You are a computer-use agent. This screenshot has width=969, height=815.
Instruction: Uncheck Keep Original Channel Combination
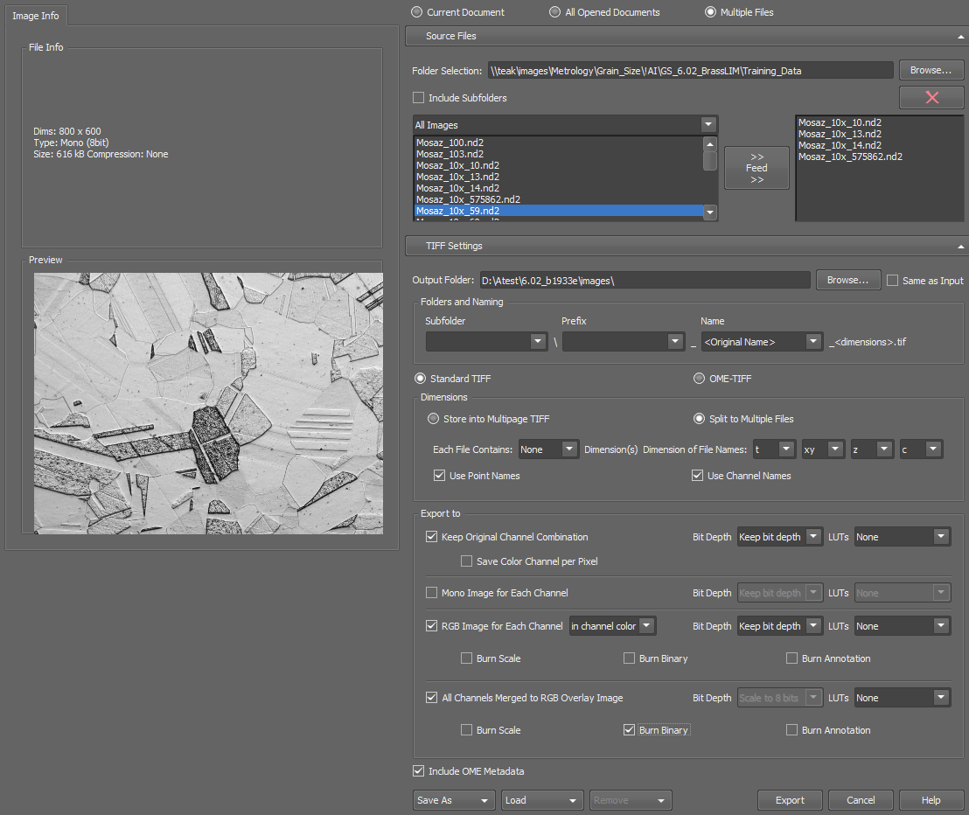(431, 537)
